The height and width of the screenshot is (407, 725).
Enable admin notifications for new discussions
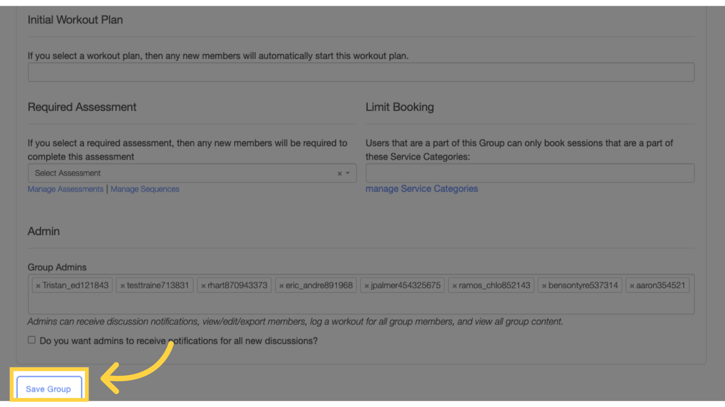click(x=31, y=339)
